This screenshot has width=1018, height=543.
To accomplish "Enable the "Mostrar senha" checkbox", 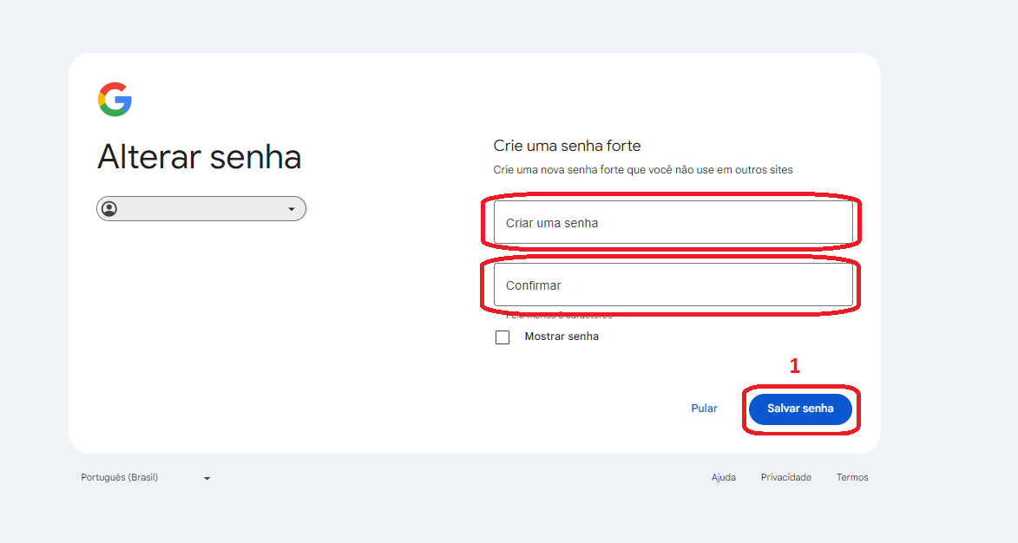I will (502, 337).
